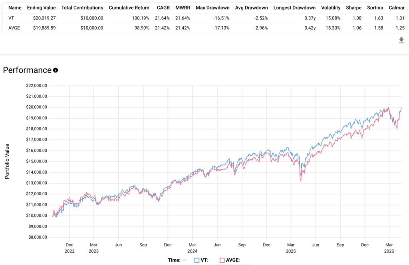The height and width of the screenshot is (265, 409).
Task: Sort by Volatility column header
Action: (x=331, y=8)
